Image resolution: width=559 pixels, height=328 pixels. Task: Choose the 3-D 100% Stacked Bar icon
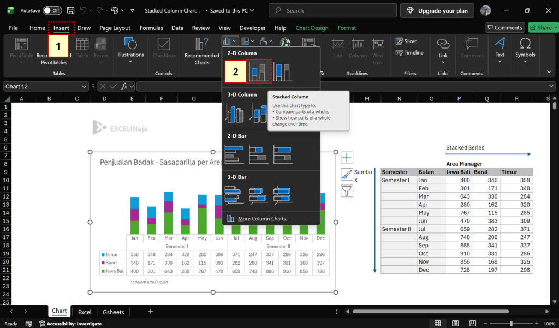pos(283,195)
